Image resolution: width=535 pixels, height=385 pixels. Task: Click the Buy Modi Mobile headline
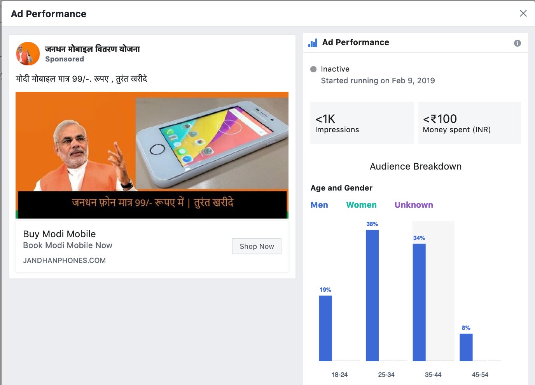(x=59, y=234)
